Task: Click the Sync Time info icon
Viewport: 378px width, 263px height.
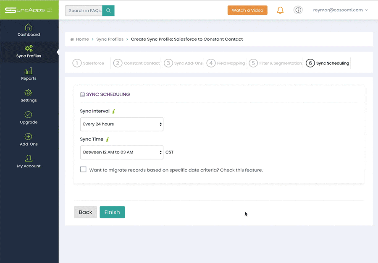Action: tap(108, 139)
